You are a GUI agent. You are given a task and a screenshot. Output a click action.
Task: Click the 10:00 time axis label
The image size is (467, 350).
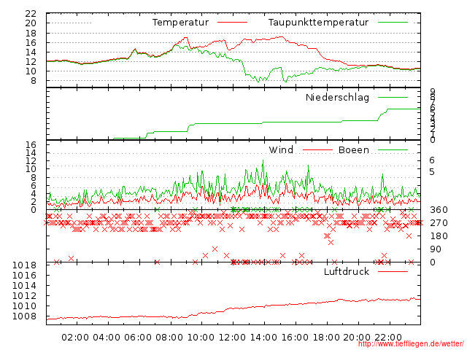click(201, 337)
